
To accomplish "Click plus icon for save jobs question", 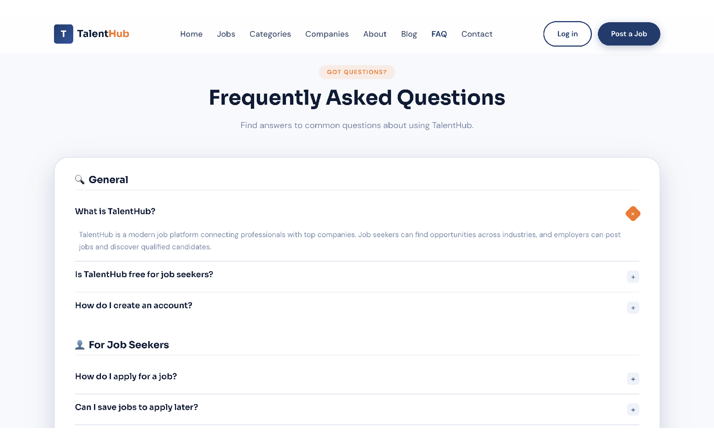I will click(x=633, y=410).
